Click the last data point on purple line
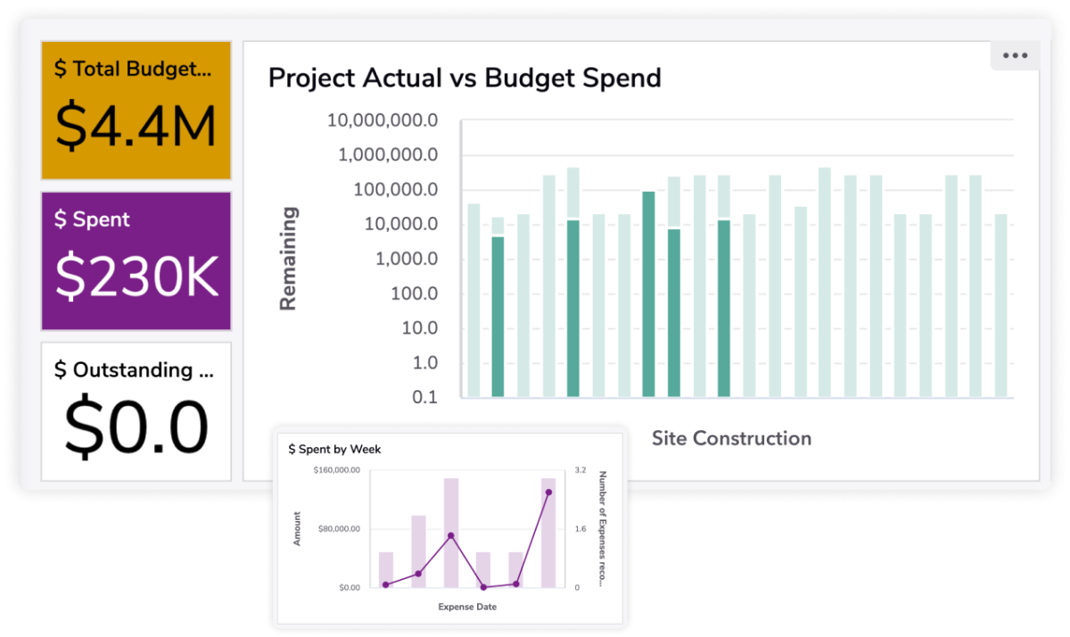Screen dimensions: 1070x637 [547, 491]
